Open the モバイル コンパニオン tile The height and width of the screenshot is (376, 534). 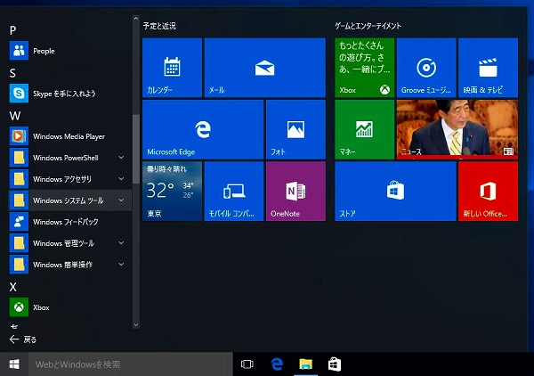click(234, 192)
